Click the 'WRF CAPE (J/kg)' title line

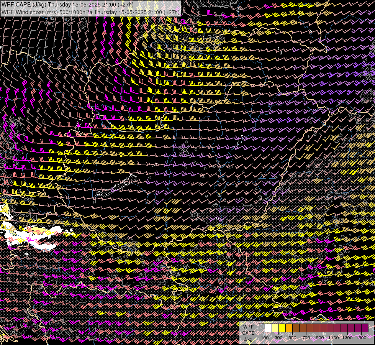point(67,5)
